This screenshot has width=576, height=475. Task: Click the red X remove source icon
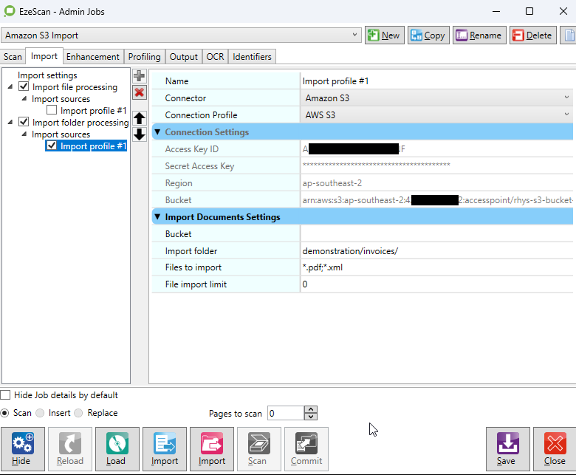(x=139, y=92)
